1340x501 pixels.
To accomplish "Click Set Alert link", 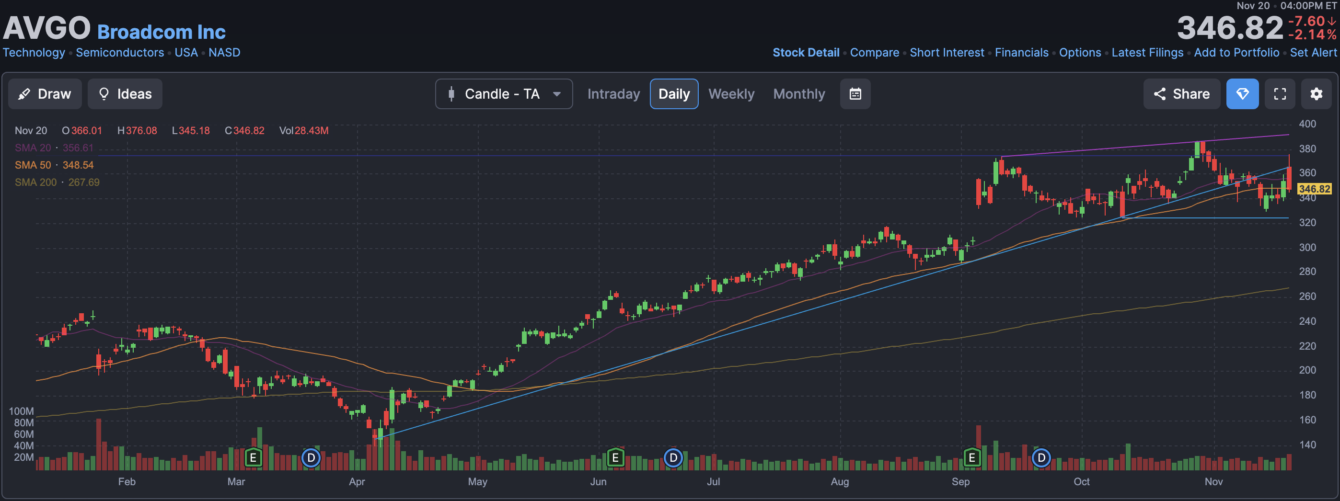I will coord(1313,53).
